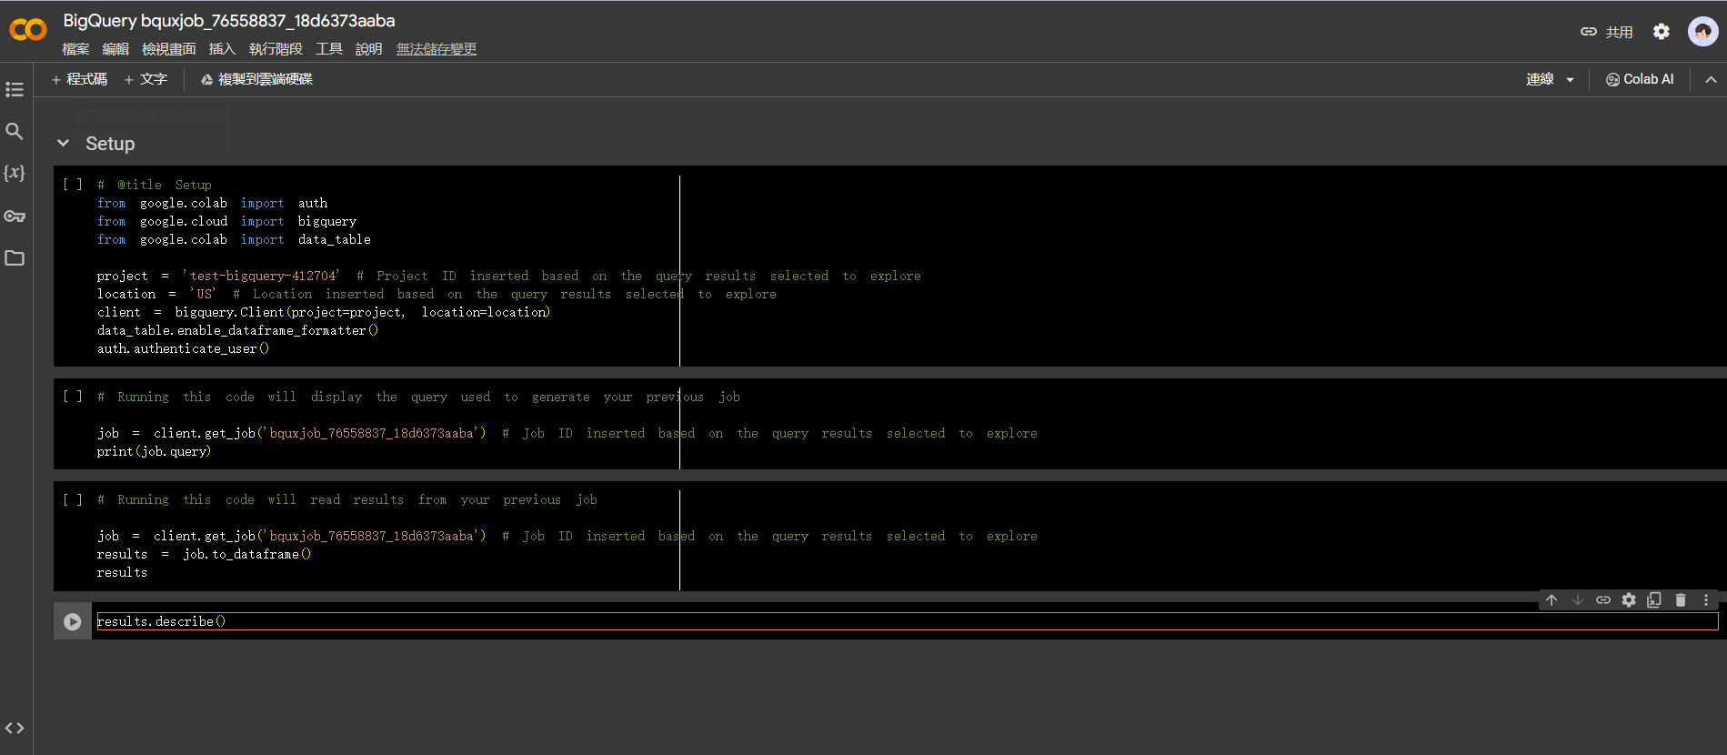
Task: Collapse the header with the chevron
Action: [x=1711, y=80]
